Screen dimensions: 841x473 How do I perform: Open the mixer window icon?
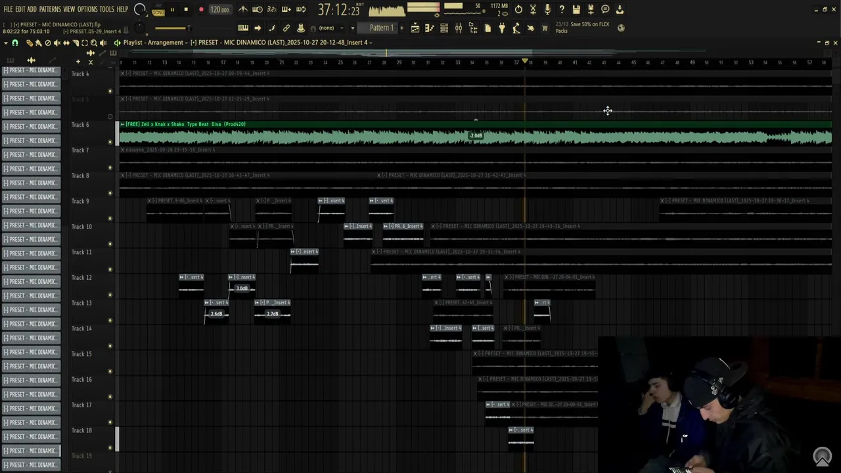tap(459, 28)
